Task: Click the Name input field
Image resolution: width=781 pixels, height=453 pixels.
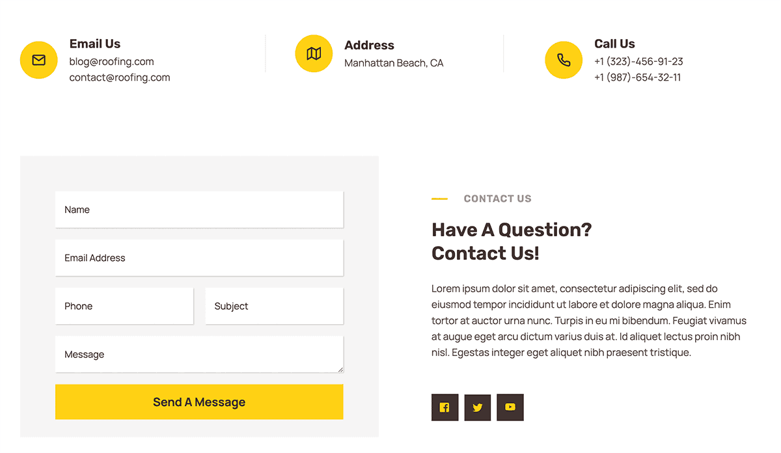Action: (x=199, y=210)
